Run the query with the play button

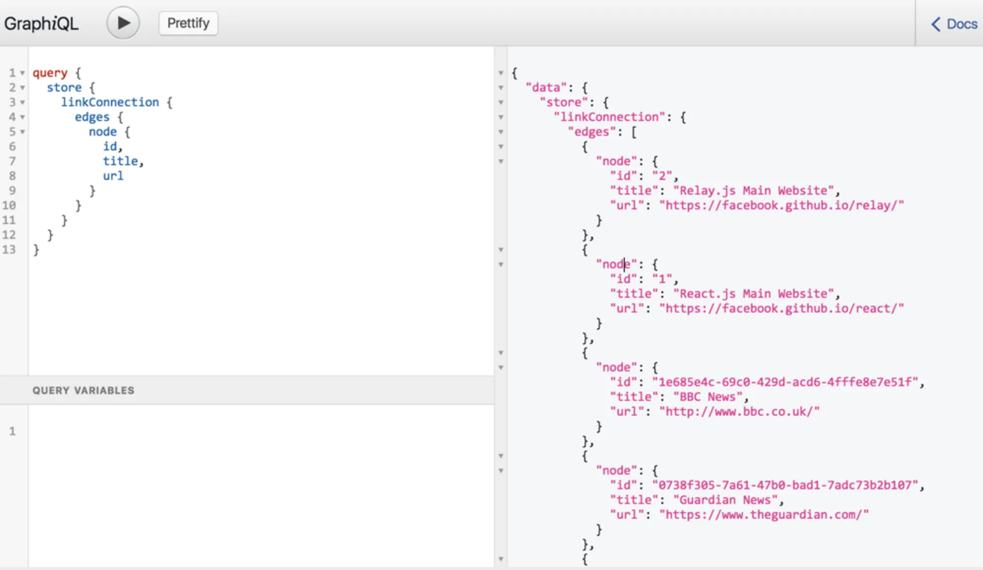(123, 23)
